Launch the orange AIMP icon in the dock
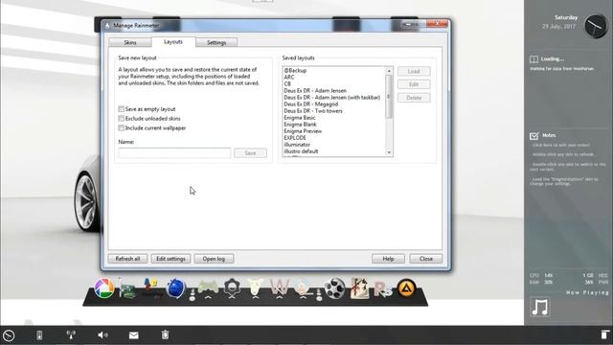613x345 pixels. coord(406,288)
